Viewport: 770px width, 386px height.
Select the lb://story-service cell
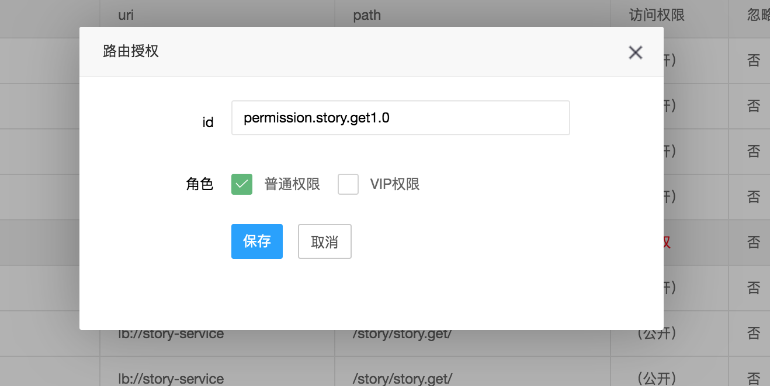(x=169, y=333)
